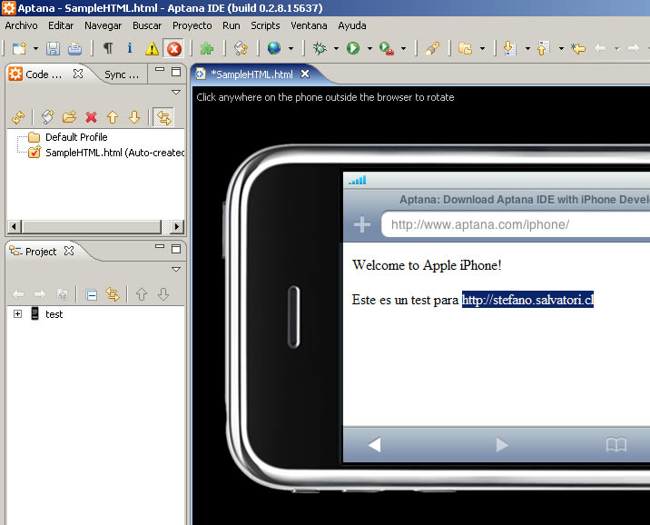Viewport: 650px width, 525px height.
Task: Click the External Tools run icon
Action: pos(387,48)
